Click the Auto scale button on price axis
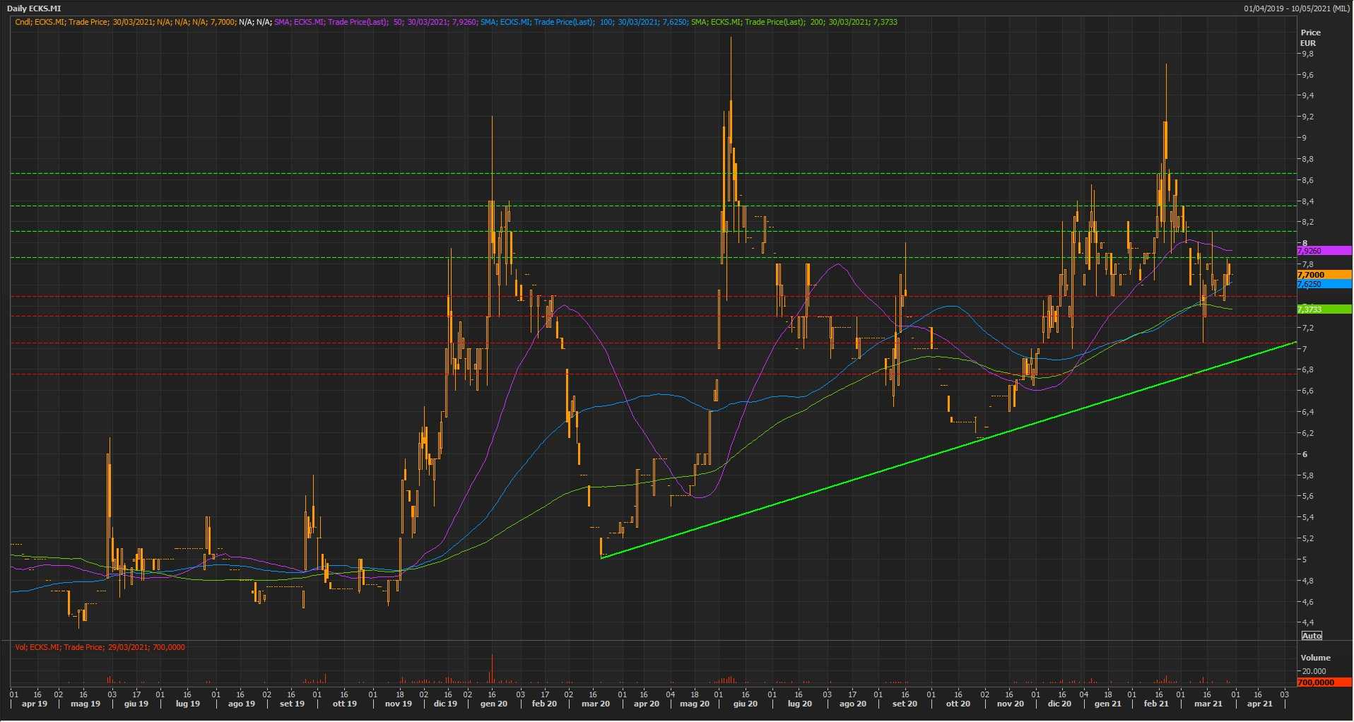 point(1311,636)
